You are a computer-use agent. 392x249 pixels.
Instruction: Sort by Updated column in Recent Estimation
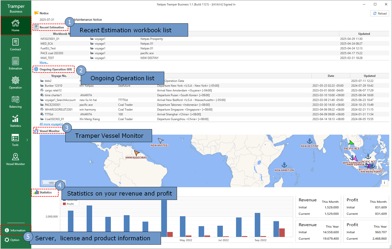[x=364, y=34]
